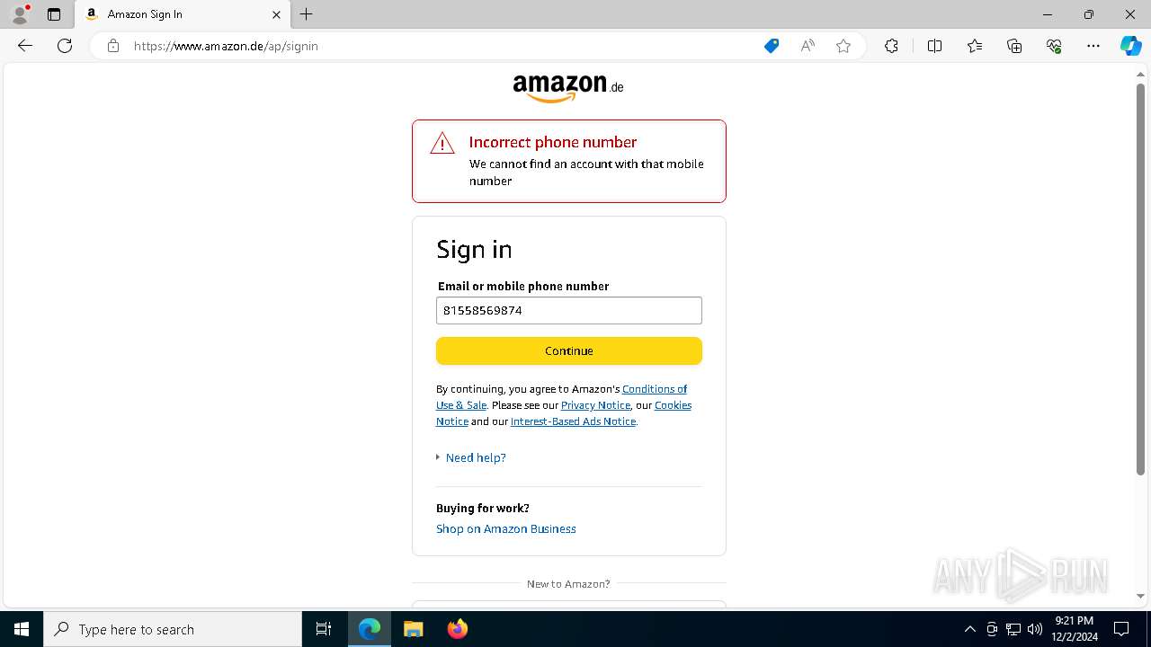Activate the Read aloud icon
Viewport: 1151px width, 647px height.
click(x=807, y=46)
